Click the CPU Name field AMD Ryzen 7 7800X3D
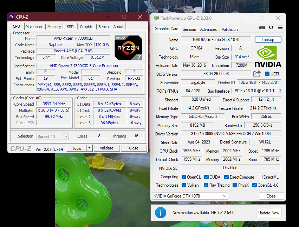This screenshot has width=299, height=227. [x=73, y=38]
